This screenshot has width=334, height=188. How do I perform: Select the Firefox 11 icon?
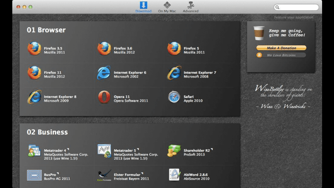coord(34,73)
